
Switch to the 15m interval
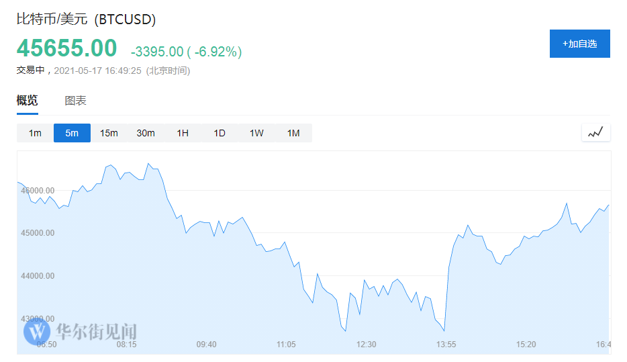coord(109,133)
